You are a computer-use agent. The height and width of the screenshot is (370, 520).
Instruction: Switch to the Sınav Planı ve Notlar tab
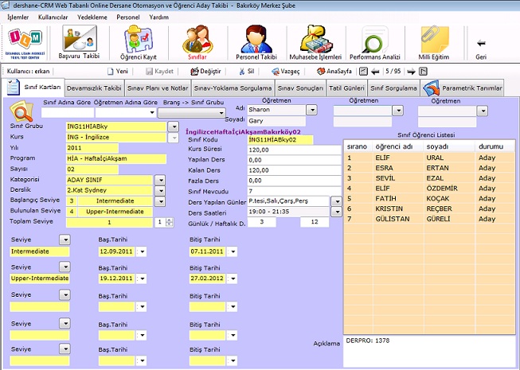click(158, 88)
